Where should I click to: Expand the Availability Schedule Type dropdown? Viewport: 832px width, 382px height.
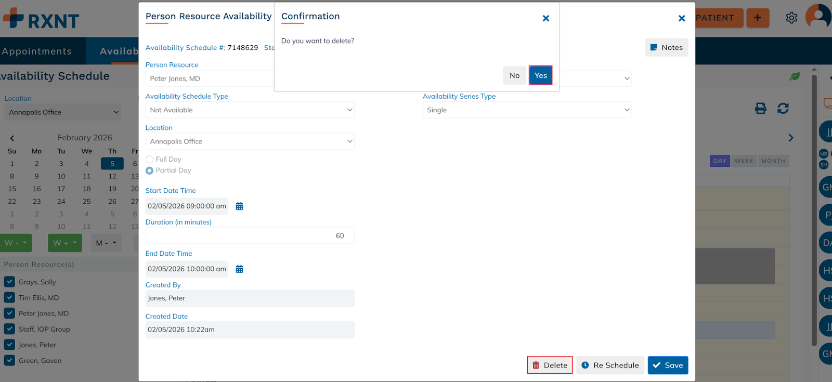coord(250,110)
